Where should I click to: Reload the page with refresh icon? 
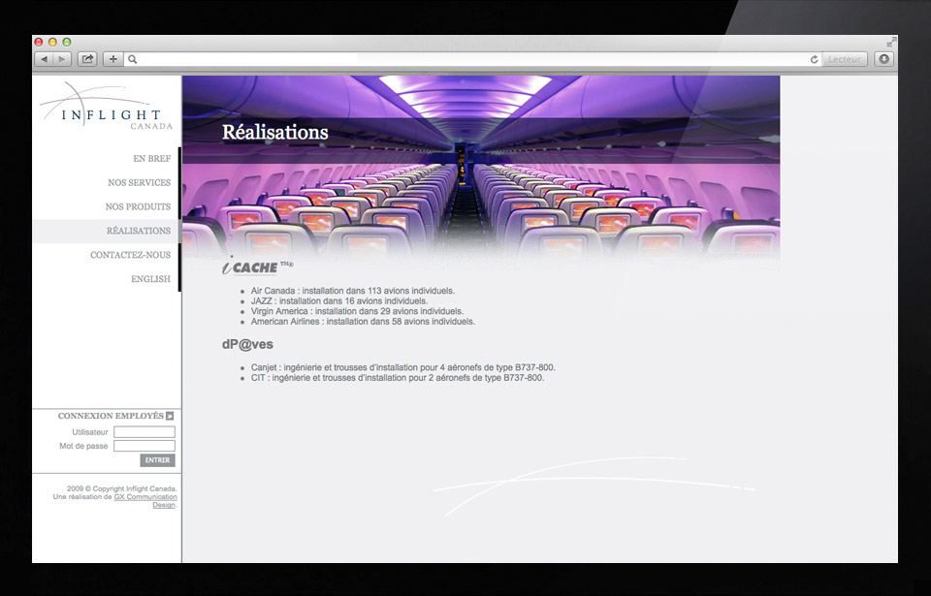(814, 59)
